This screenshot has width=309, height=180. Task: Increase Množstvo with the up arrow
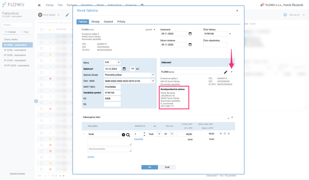[x=145, y=133]
